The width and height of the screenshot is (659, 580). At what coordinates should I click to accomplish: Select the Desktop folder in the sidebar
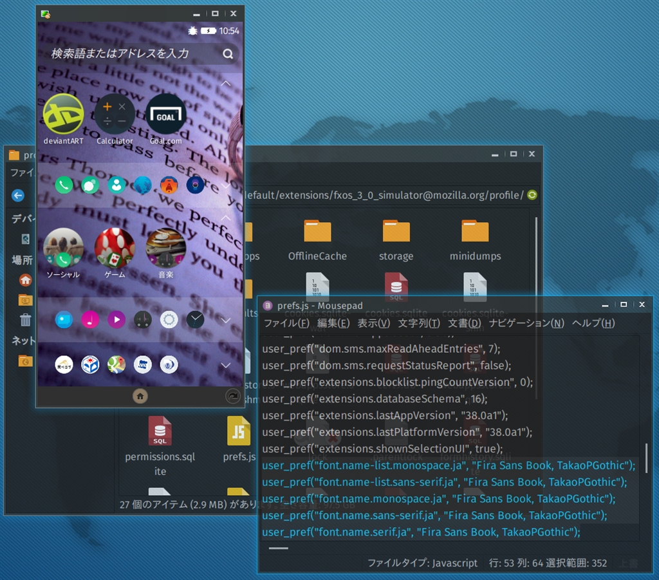click(x=25, y=300)
